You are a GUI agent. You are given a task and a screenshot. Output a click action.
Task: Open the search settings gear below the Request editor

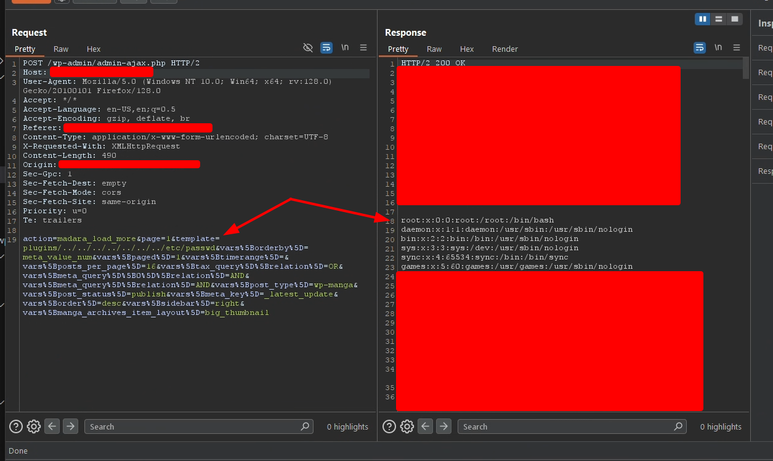[34, 426]
